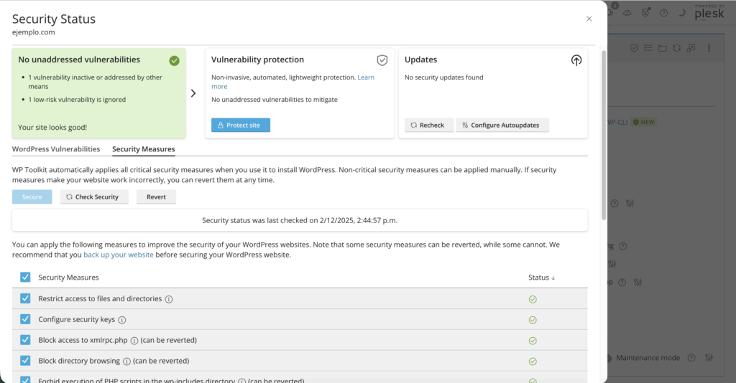Toggle the select-all Security Measures checkbox
This screenshot has width=736, height=383.
point(25,278)
